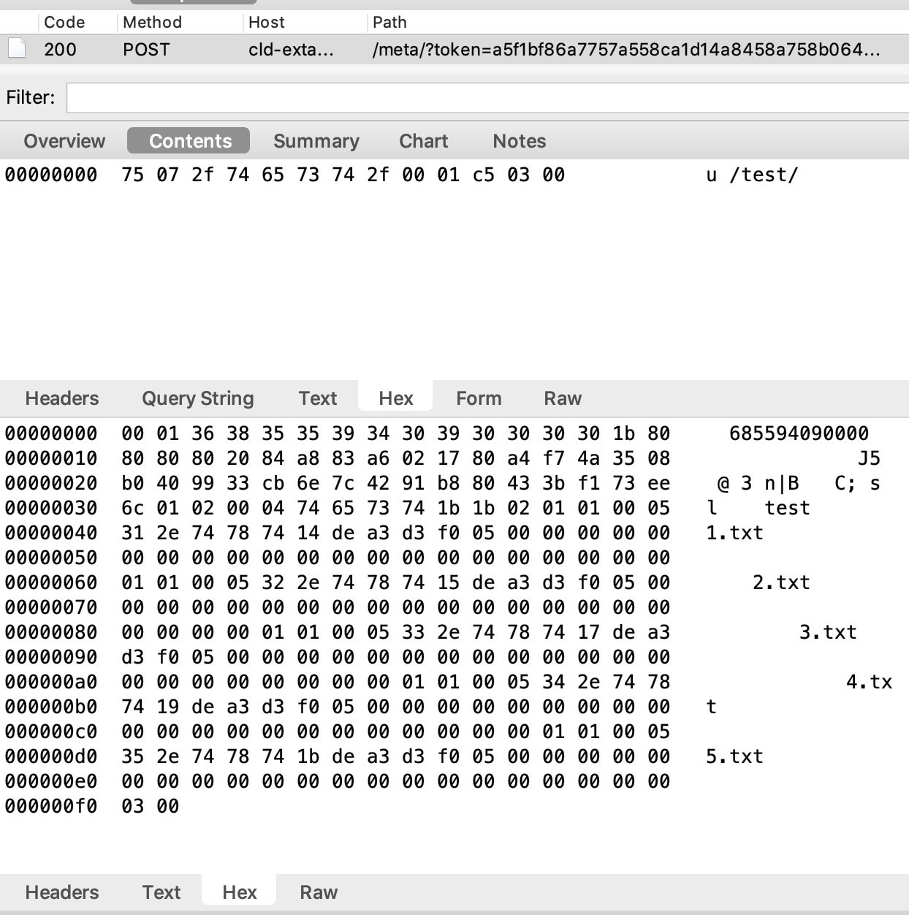Viewport: 909px width, 915px height.
Task: Open the bottom response Raw tab
Action: coord(319,892)
